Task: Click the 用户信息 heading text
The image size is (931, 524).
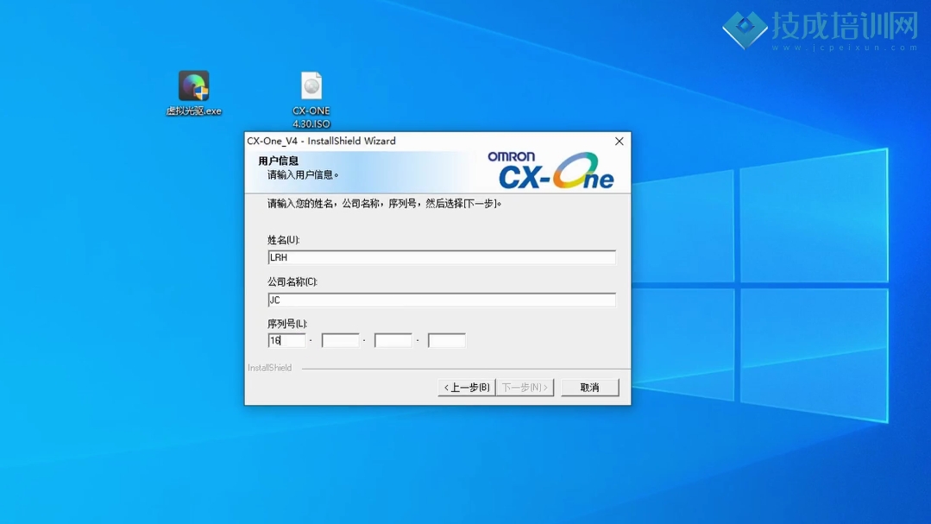Action: pos(278,161)
